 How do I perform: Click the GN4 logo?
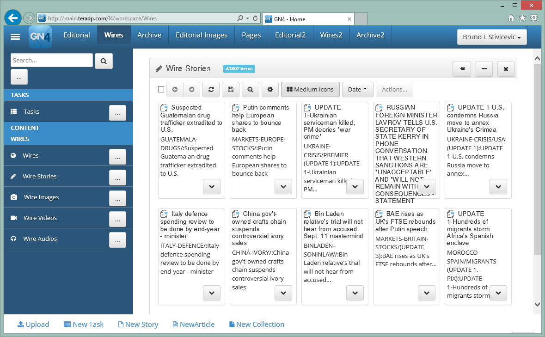(x=40, y=36)
